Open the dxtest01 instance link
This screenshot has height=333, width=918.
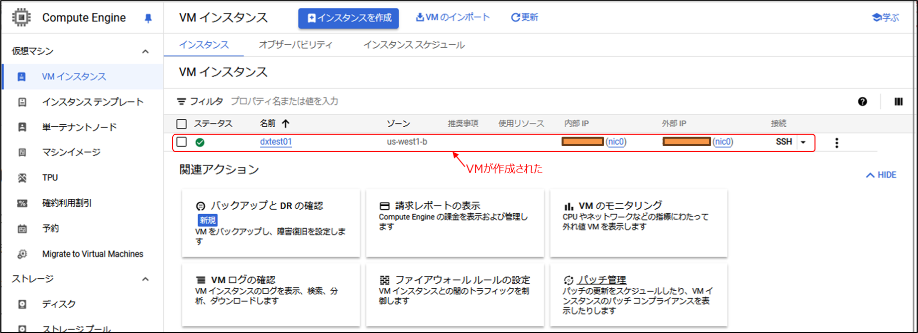pyautogui.click(x=276, y=142)
